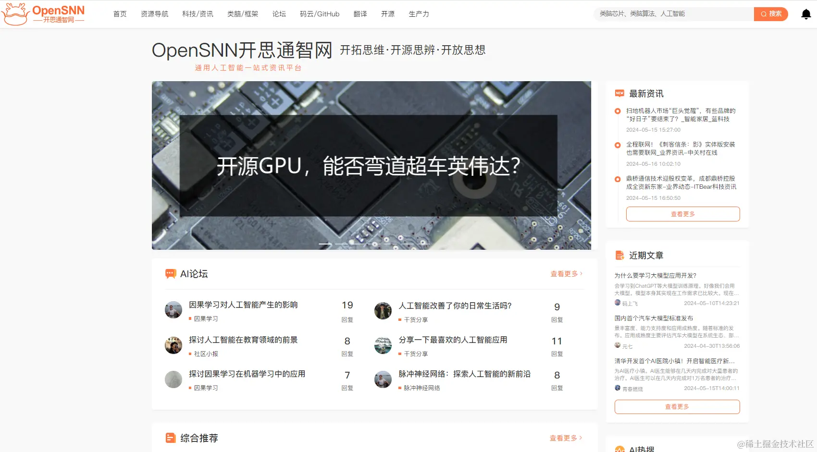Click avatar beside 探讨人工智能在教育领域的前景
Image resolution: width=817 pixels, height=452 pixels.
173,345
